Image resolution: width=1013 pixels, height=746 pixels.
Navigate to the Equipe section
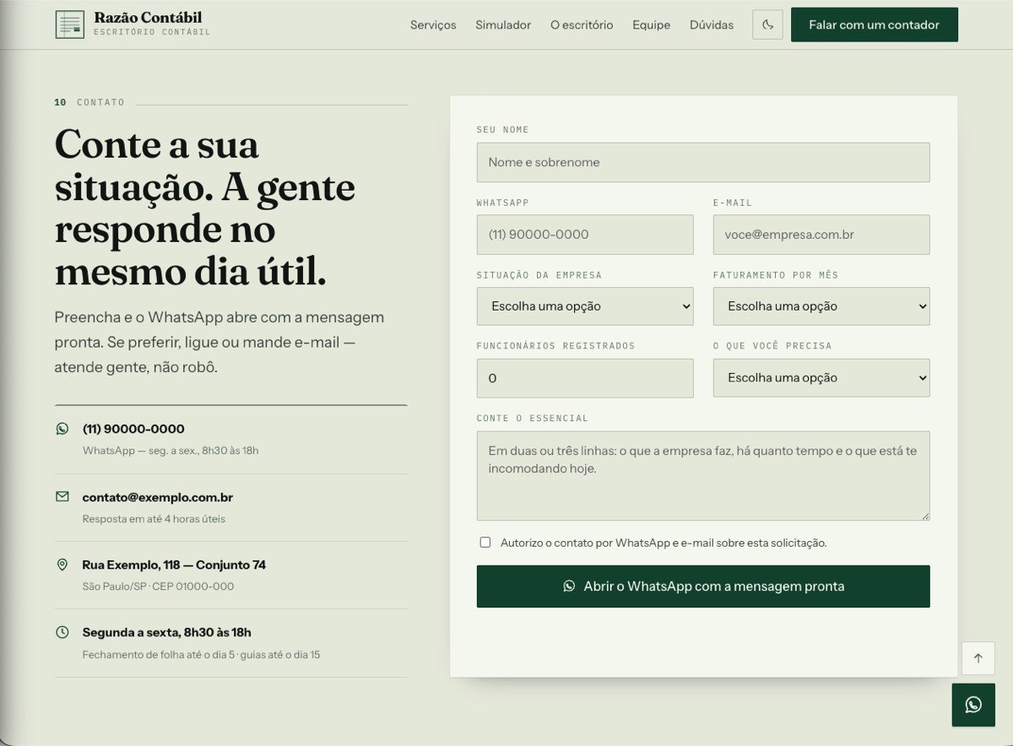click(x=651, y=24)
